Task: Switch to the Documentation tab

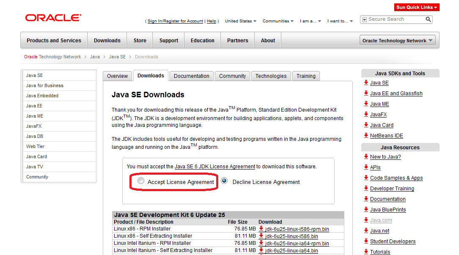Action: coord(192,76)
